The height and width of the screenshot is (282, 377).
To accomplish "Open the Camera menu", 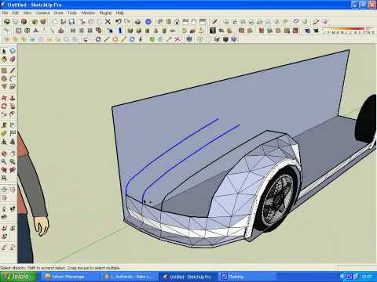I will pos(42,13).
